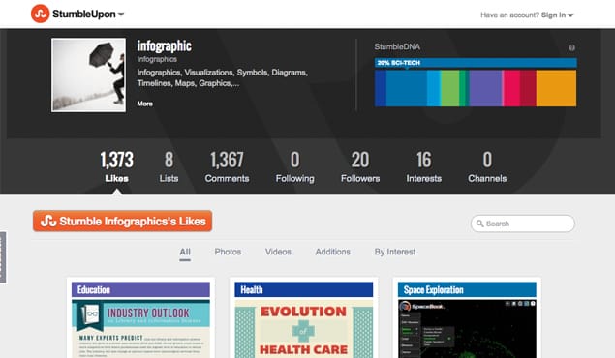615x358 pixels.
Task: Click the magnifier icon in Search
Action: 479,224
